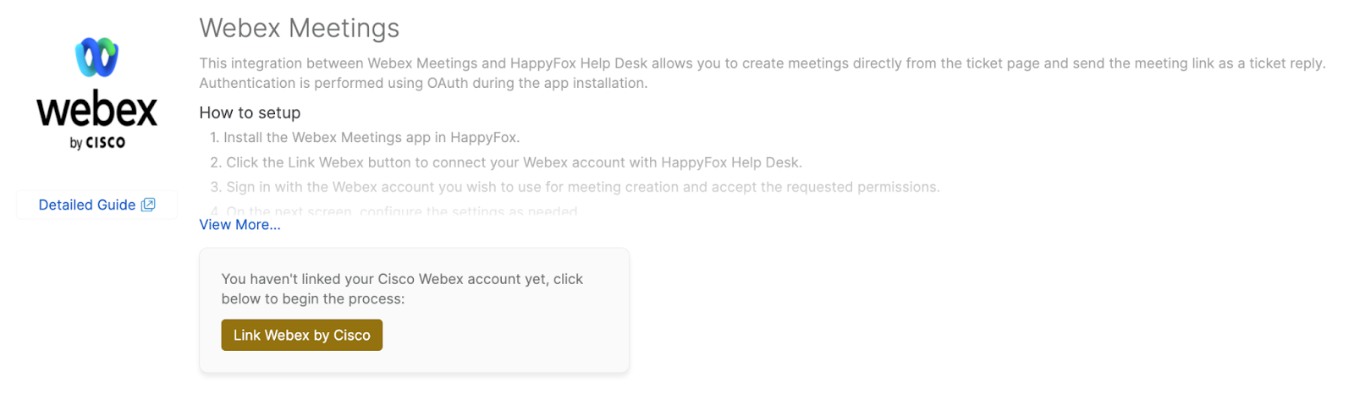The height and width of the screenshot is (405, 1354).
Task: Click the "You haven't linked your Cisco Webex account" message
Action: (402, 288)
